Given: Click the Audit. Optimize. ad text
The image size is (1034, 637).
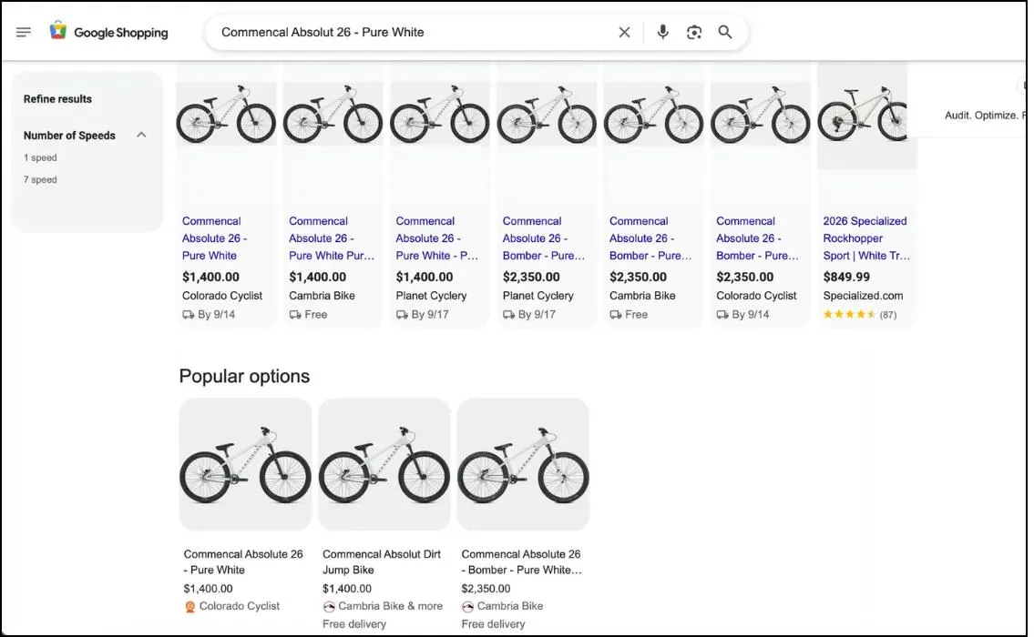Looking at the screenshot, I should pyautogui.click(x=985, y=116).
